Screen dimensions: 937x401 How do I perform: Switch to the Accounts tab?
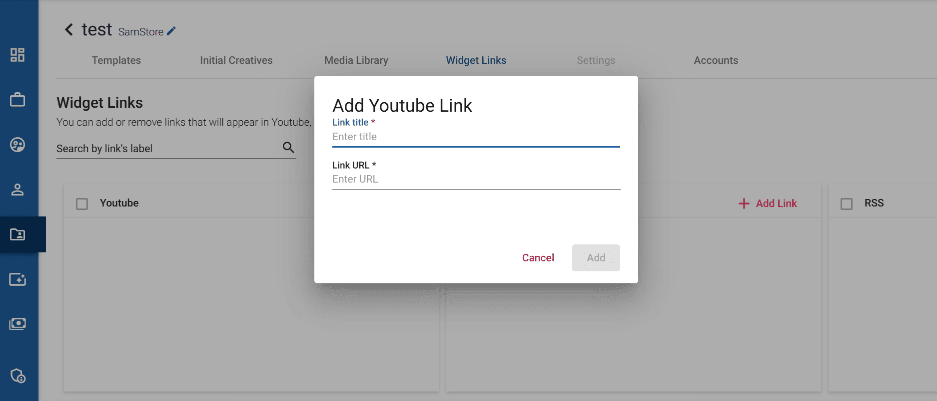tap(716, 60)
